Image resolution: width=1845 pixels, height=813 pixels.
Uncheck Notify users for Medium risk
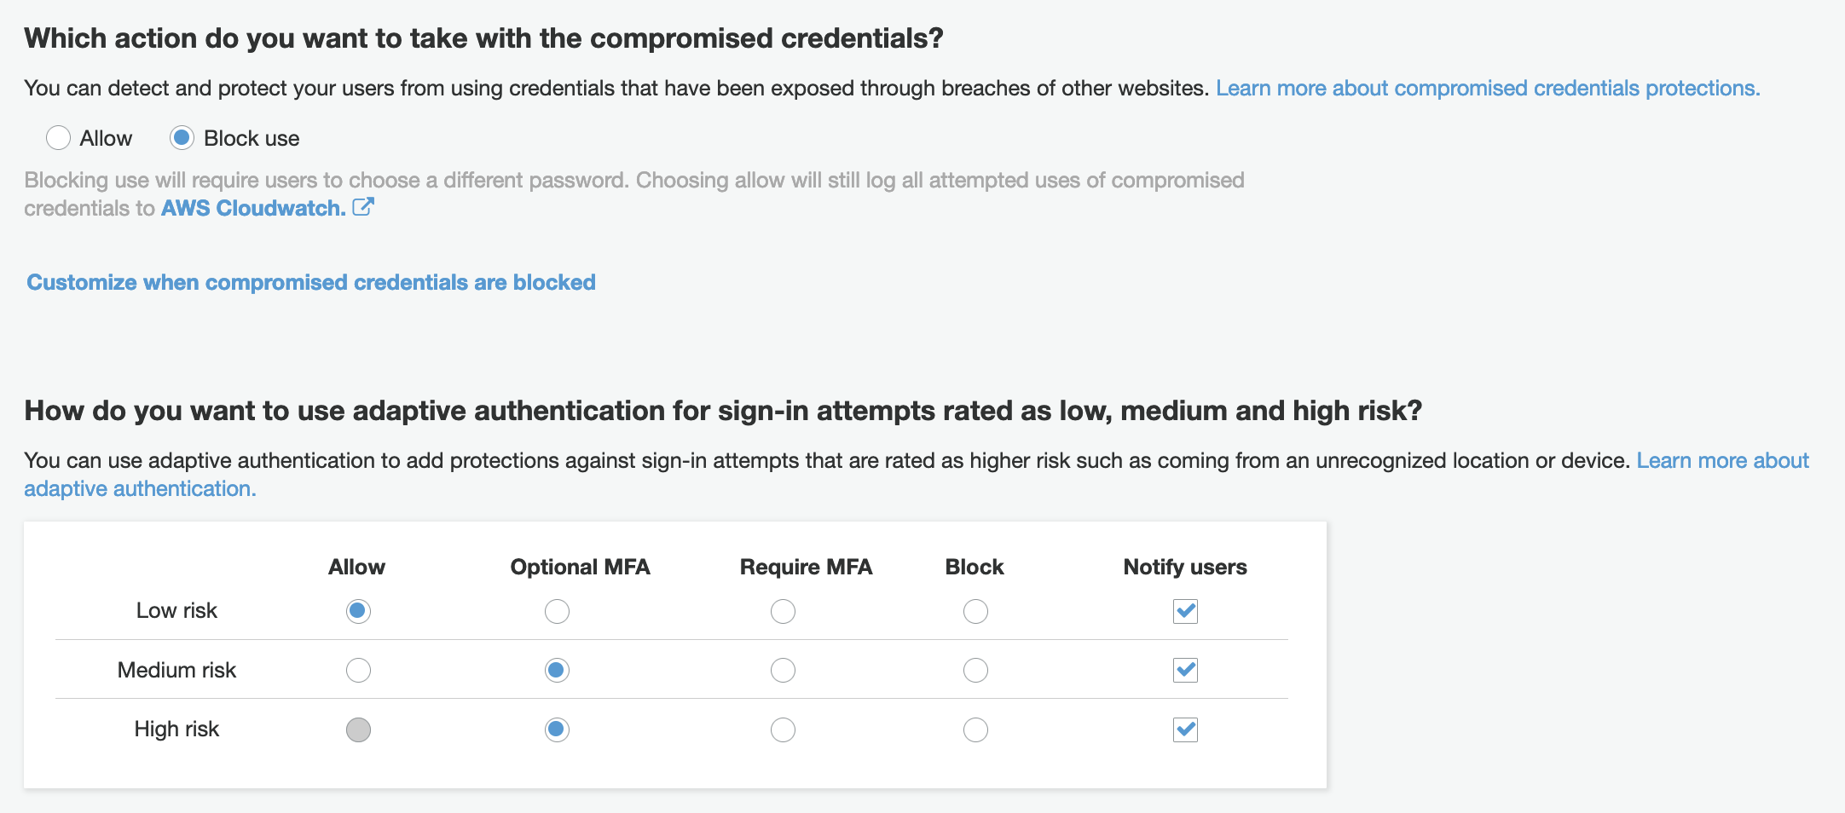click(1185, 670)
